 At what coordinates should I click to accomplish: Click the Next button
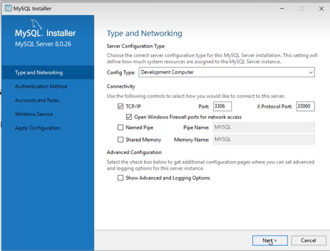(x=270, y=241)
